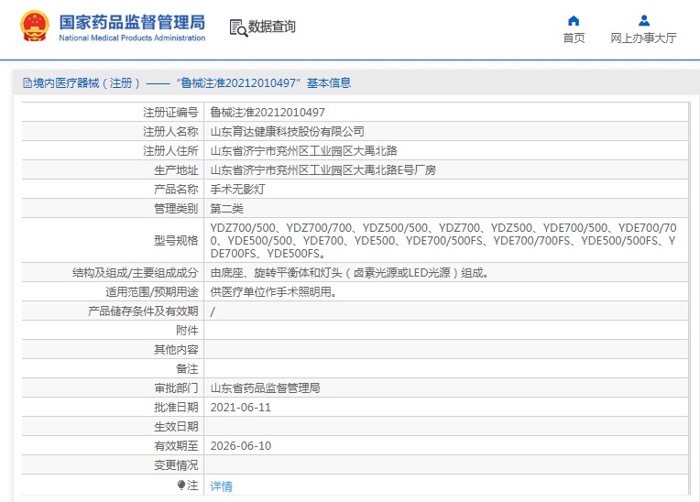The width and height of the screenshot is (700, 502).
Task: Click the 批准日期 label
Action: pos(176,408)
